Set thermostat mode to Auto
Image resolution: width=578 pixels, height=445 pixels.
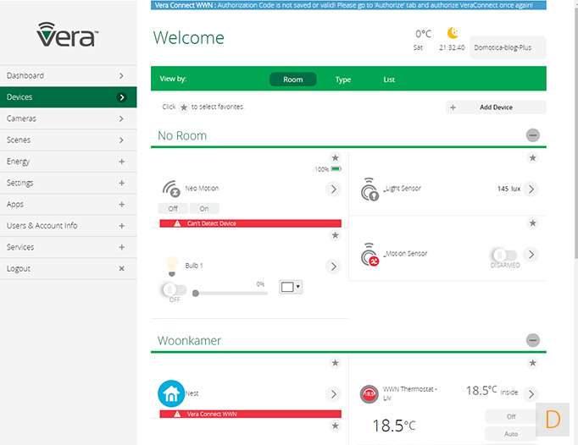511,433
